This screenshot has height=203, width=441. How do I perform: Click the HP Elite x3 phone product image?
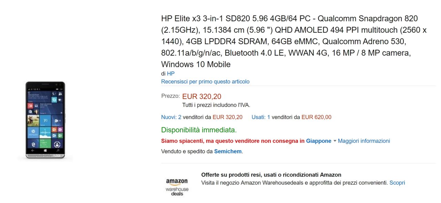45,120
